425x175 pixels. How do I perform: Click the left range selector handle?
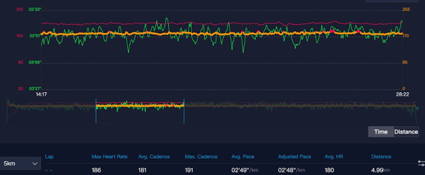coord(96,111)
